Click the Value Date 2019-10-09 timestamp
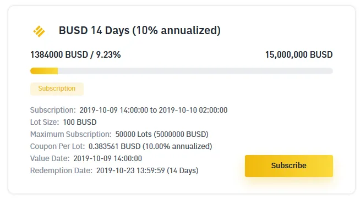The width and height of the screenshot is (360, 199). (108, 158)
